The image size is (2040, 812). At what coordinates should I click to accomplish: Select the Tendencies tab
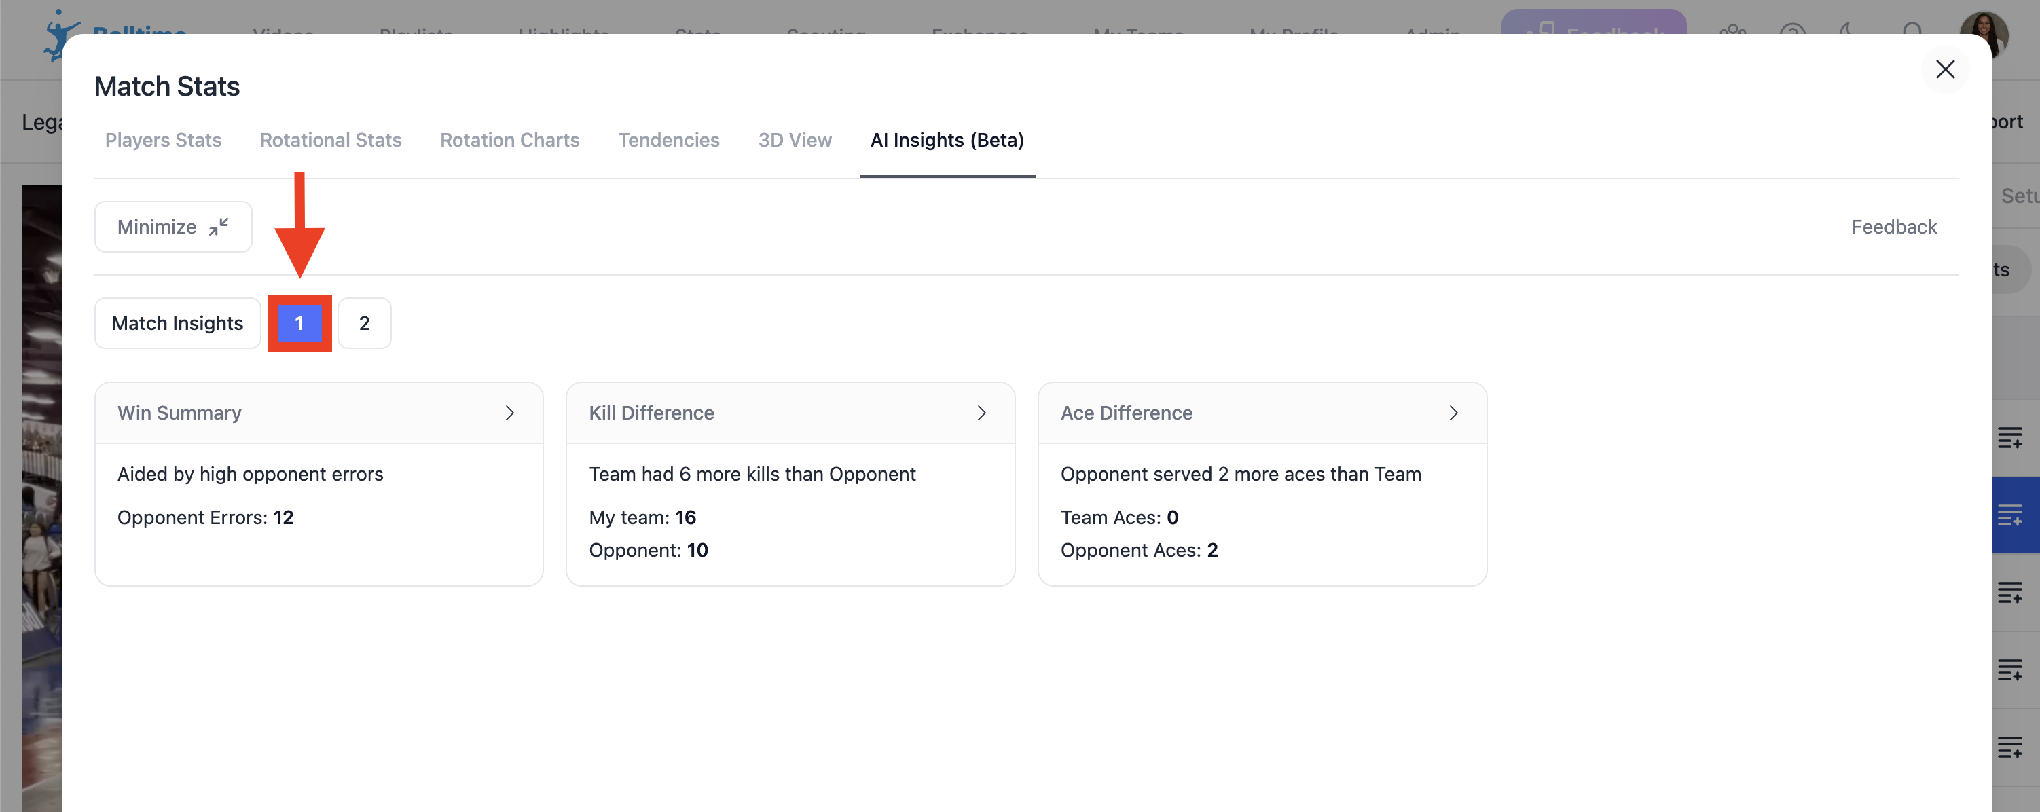pyautogui.click(x=668, y=140)
